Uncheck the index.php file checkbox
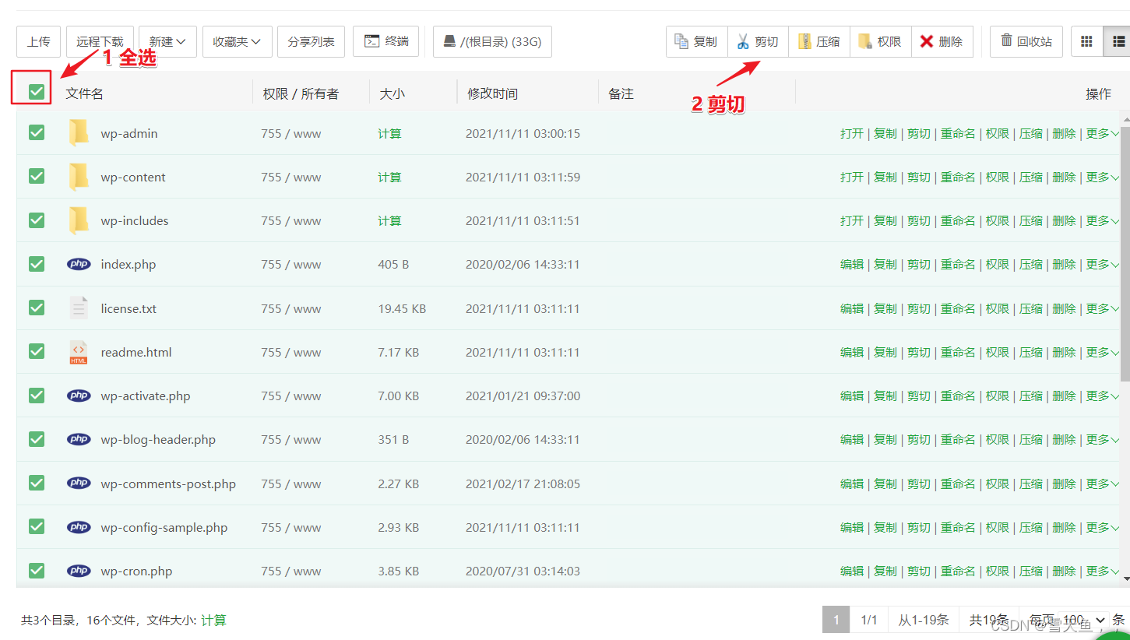The height and width of the screenshot is (640, 1130). pos(37,264)
